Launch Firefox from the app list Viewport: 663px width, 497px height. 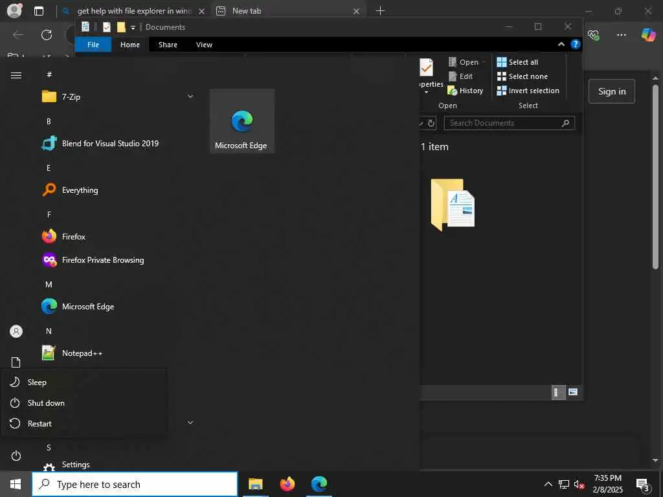pos(118,237)
